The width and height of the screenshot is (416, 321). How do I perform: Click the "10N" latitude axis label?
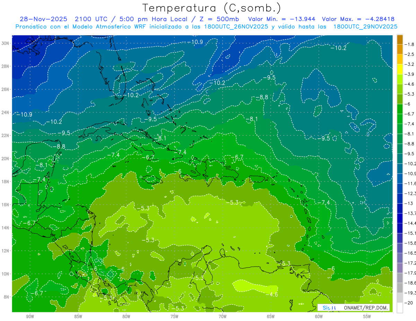(x=6, y=274)
